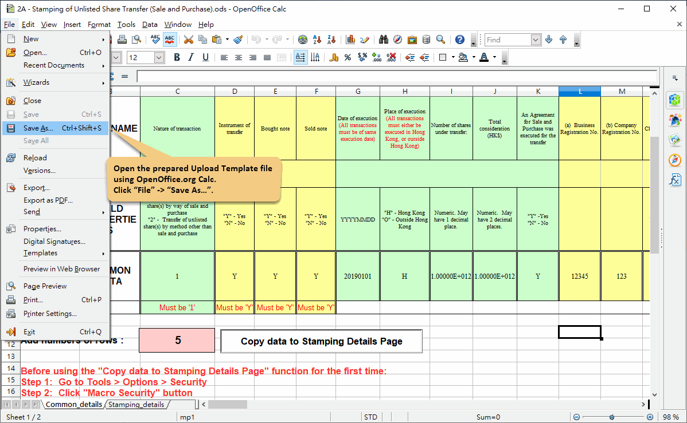Adjust the zoom slider handle
The width and height of the screenshot is (687, 423).
612,417
